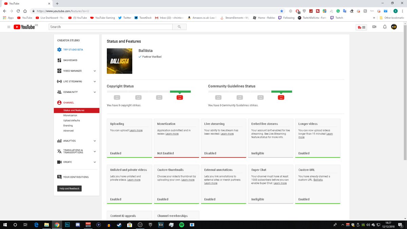Click the search magnifier button
Screen dimensions: 407x229
click(x=179, y=27)
